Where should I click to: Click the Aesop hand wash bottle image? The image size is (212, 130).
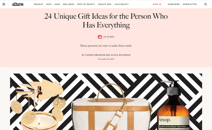[x=173, y=105]
